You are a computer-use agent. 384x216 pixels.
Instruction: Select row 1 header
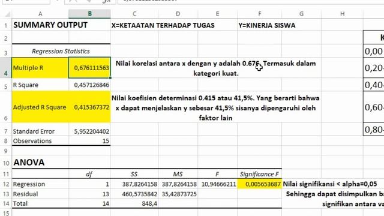pos(6,25)
